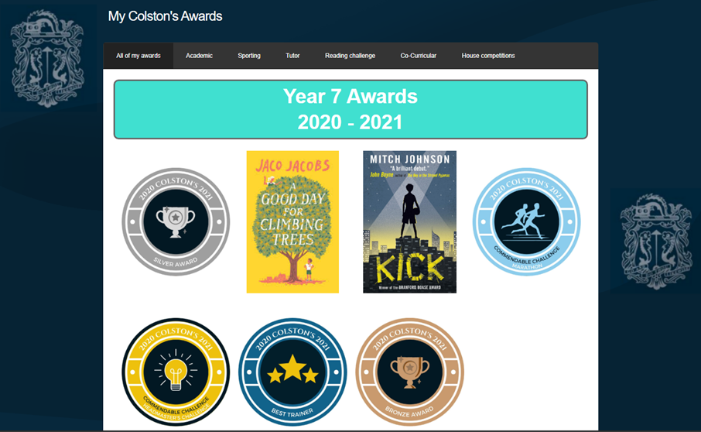Open the Reading challenge tab
701x432 pixels.
[x=350, y=56]
